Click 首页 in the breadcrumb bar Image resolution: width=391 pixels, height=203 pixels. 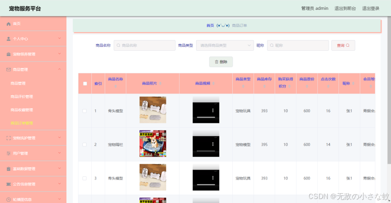(210, 25)
